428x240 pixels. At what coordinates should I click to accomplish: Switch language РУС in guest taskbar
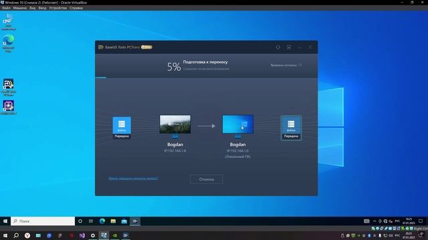tap(397, 221)
